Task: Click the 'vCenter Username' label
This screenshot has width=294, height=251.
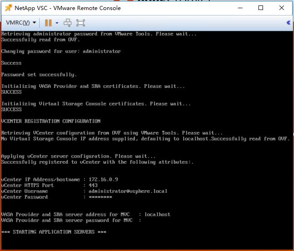Action: (x=24, y=191)
